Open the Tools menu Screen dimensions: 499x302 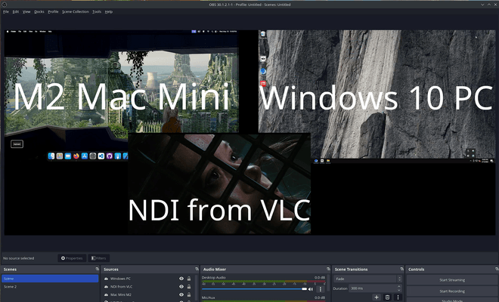[x=97, y=12]
